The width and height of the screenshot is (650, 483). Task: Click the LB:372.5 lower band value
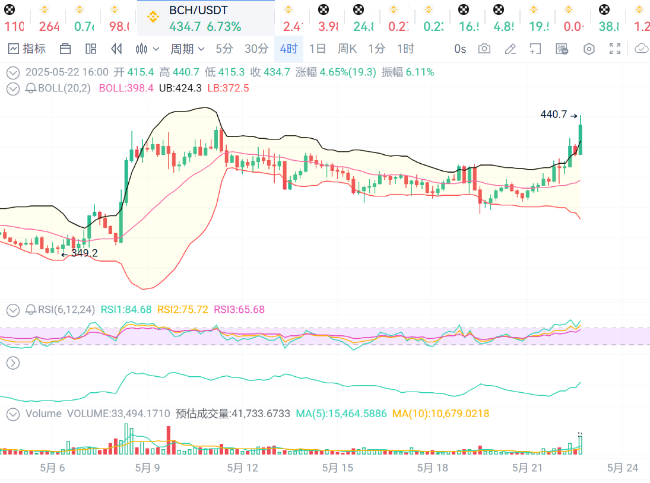point(229,88)
